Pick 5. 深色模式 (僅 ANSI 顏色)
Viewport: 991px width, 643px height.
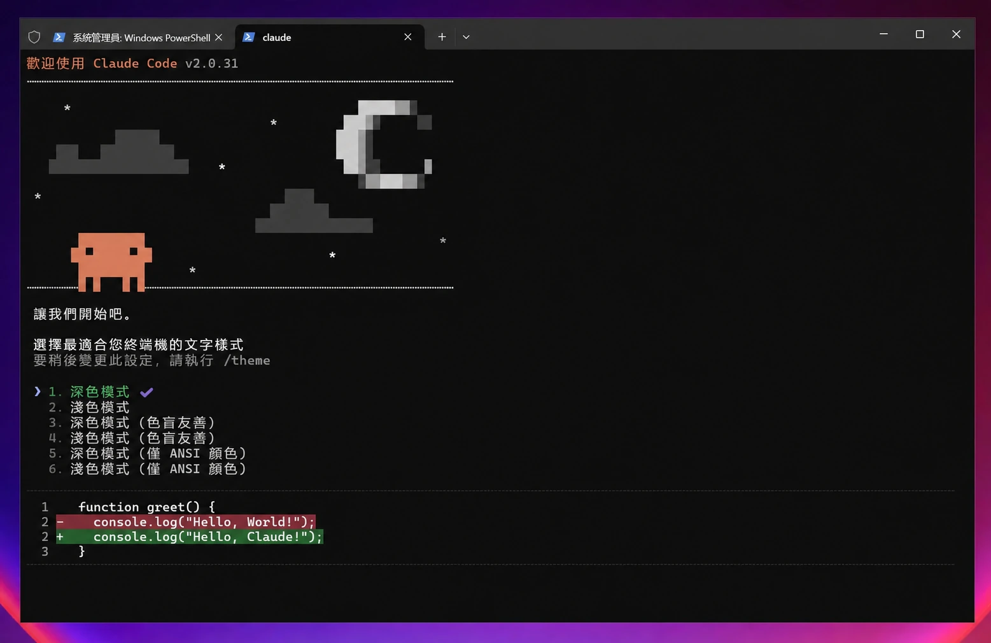pyautogui.click(x=147, y=453)
